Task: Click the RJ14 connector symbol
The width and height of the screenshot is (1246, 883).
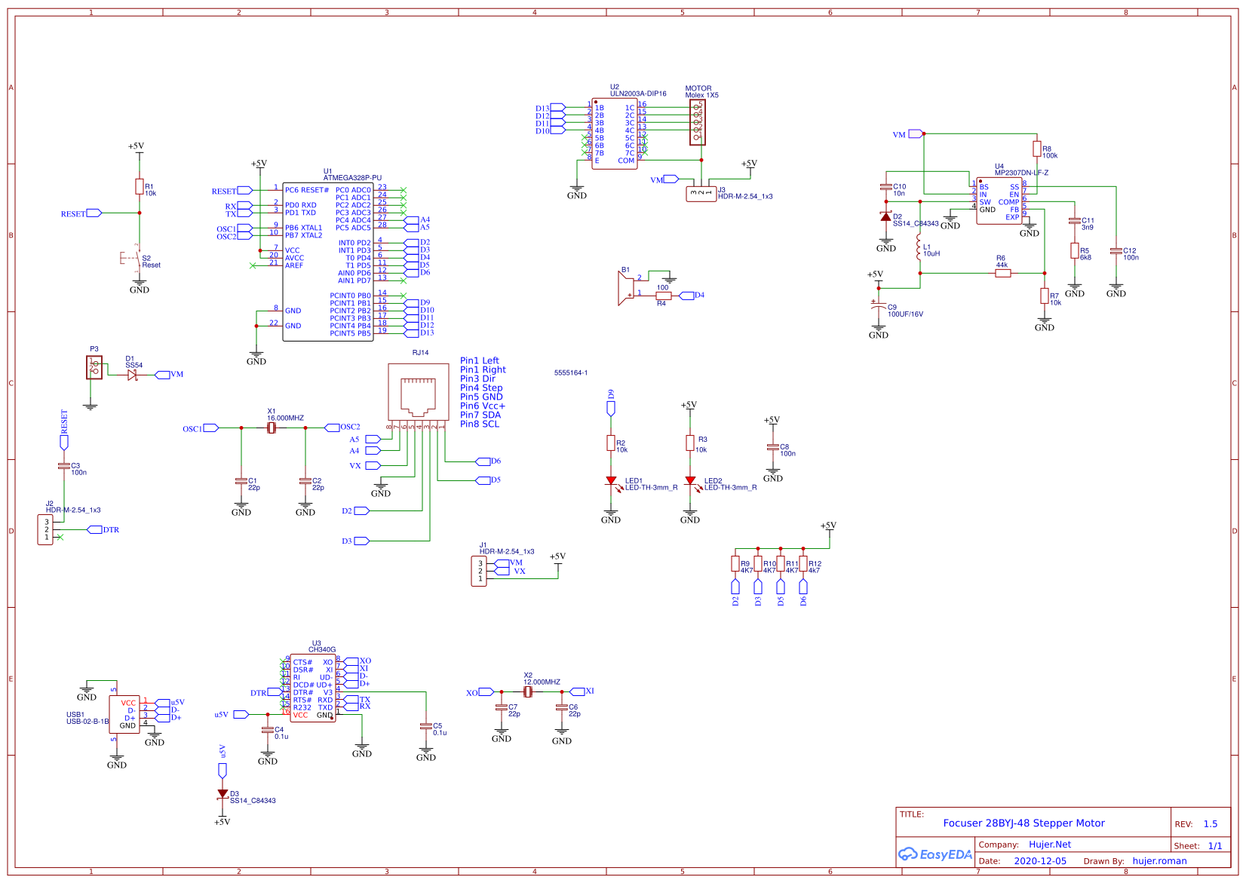Action: pyautogui.click(x=418, y=392)
